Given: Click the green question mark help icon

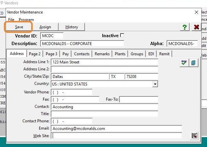Looking at the screenshot, I should (x=185, y=27).
